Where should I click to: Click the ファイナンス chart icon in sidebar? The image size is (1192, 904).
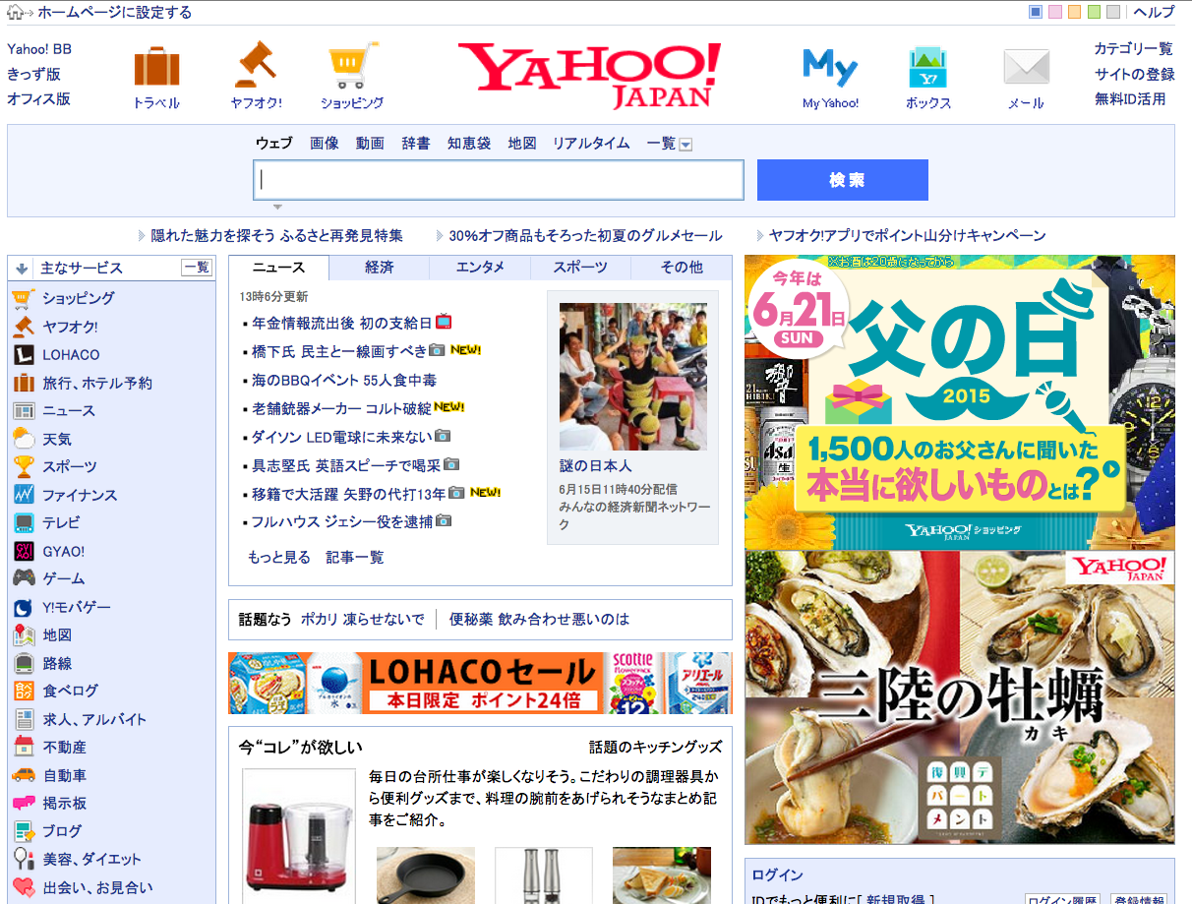coord(25,495)
